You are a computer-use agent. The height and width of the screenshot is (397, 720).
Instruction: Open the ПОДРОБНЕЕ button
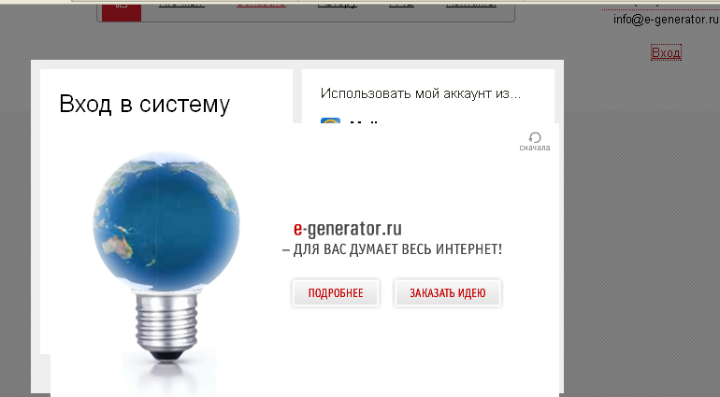click(x=336, y=292)
